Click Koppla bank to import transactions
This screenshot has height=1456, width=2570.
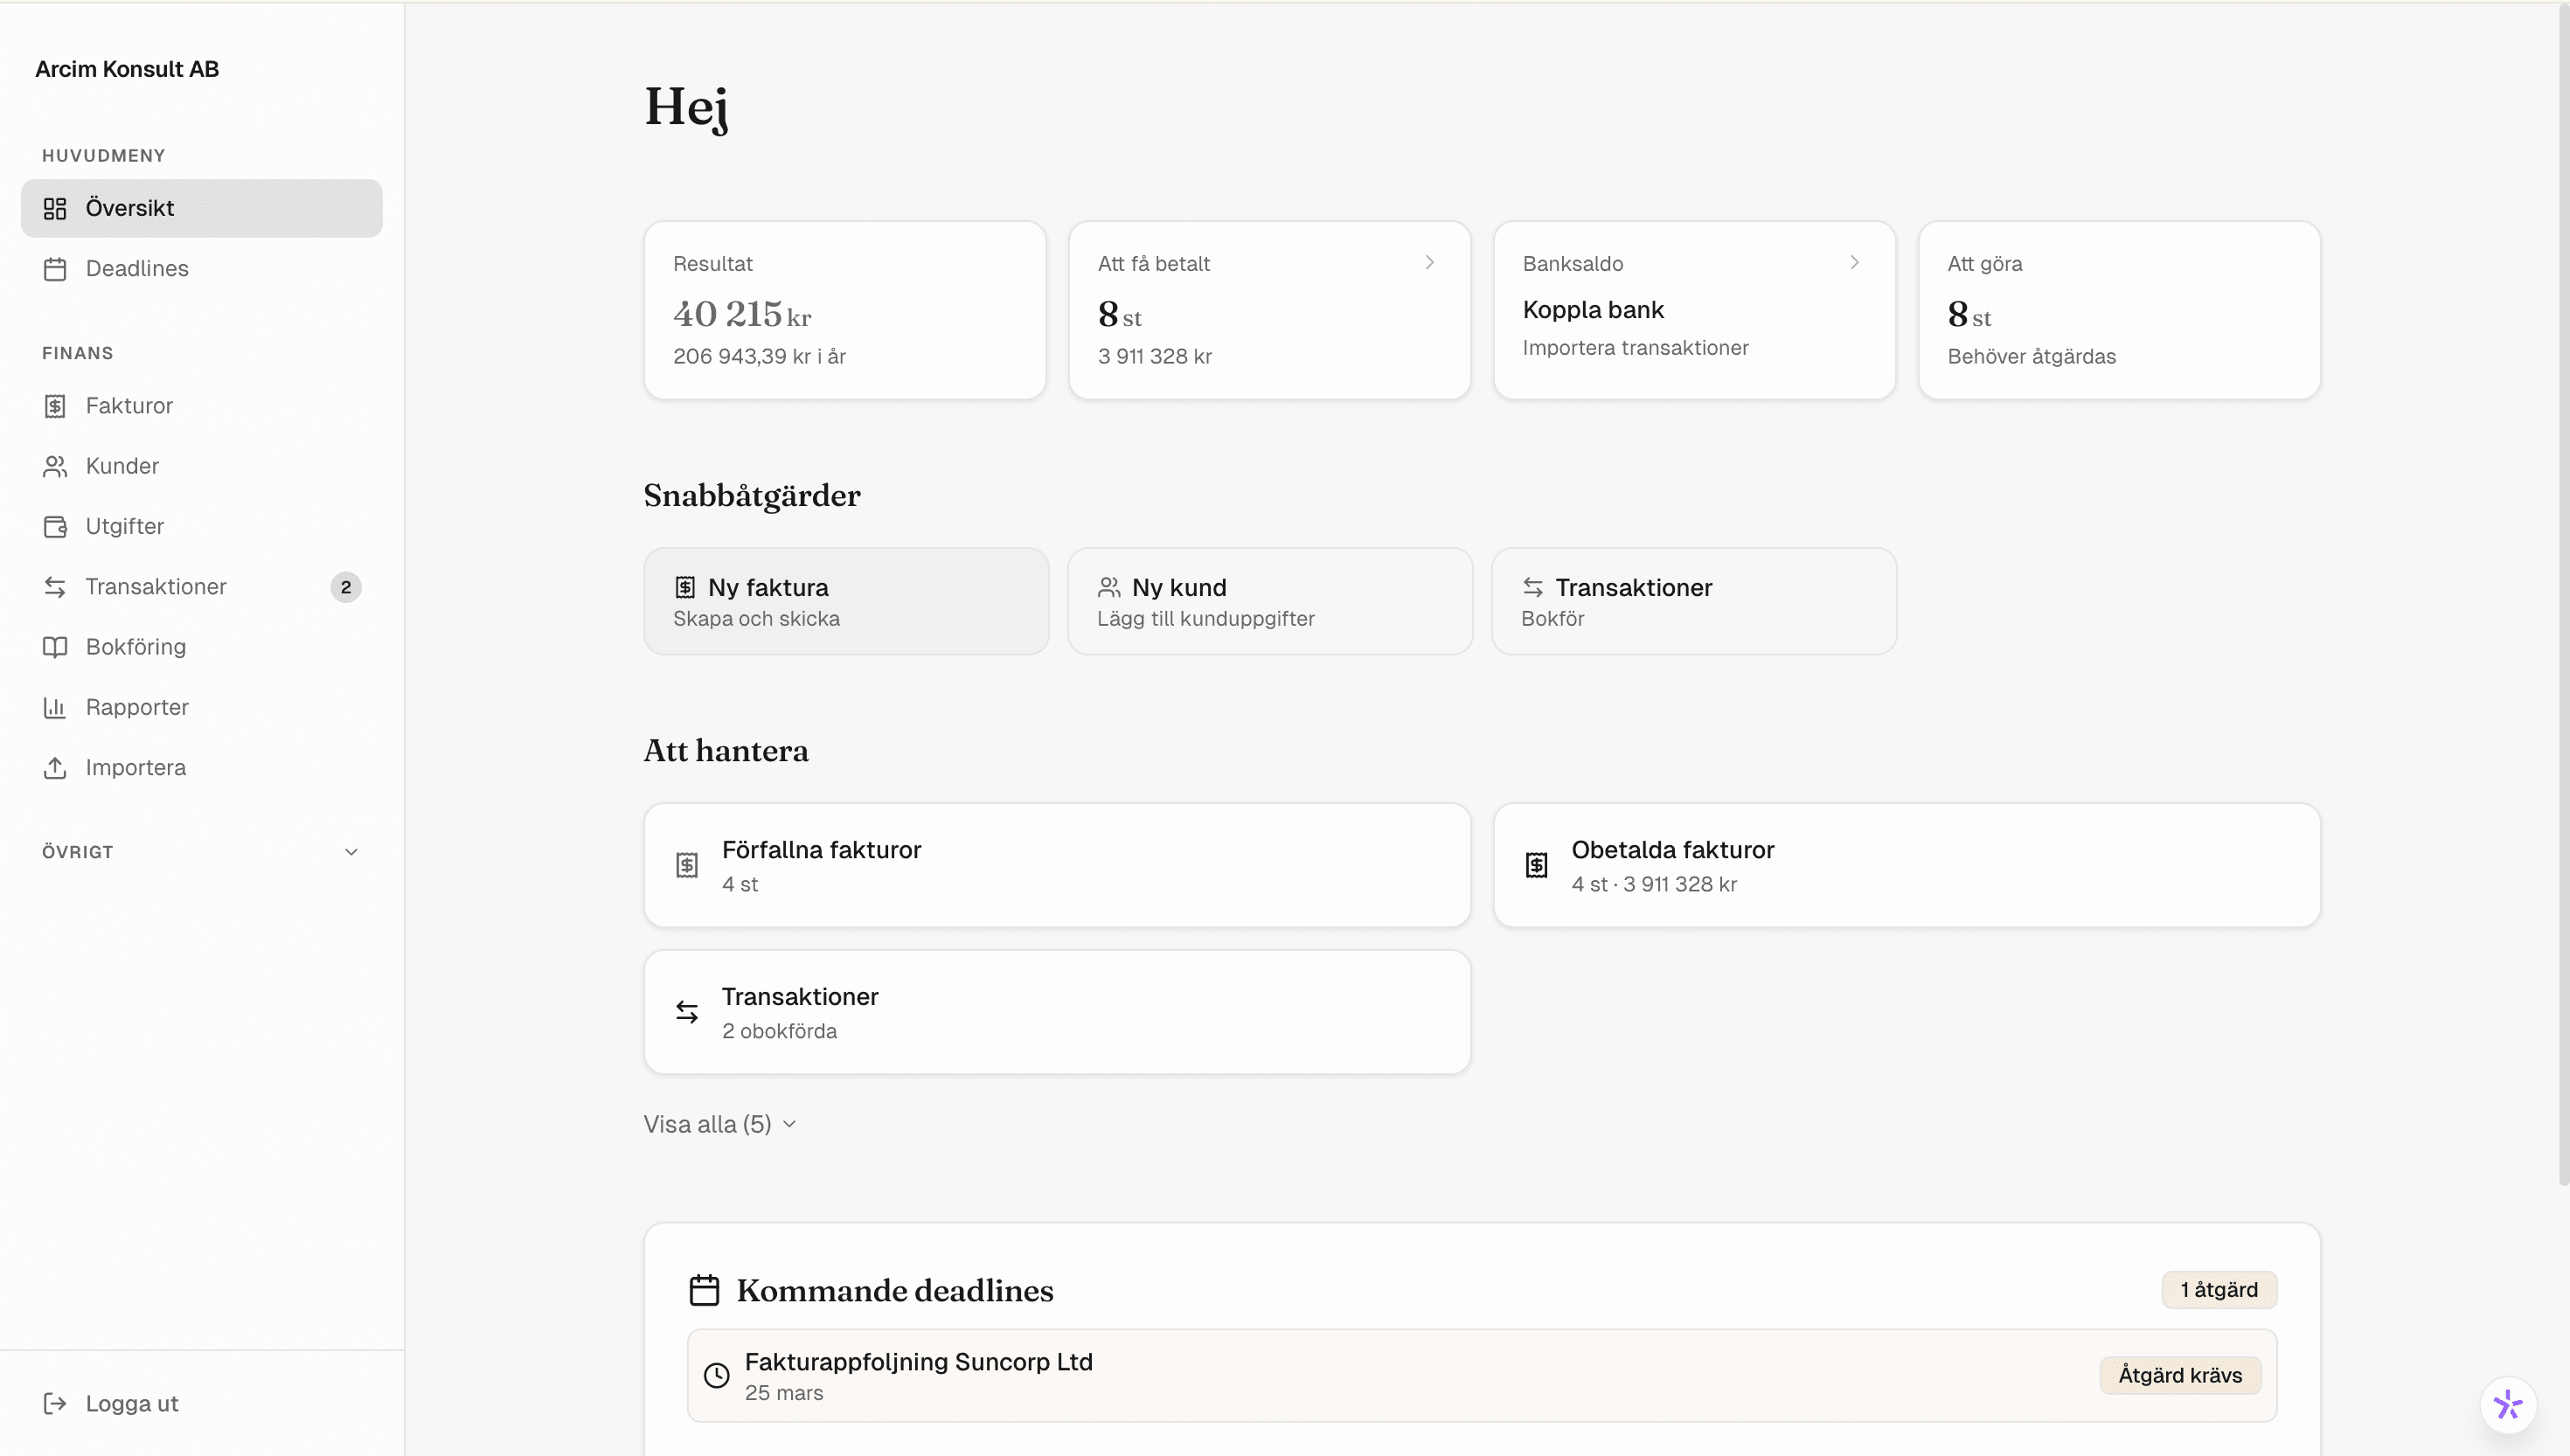pyautogui.click(x=1593, y=309)
